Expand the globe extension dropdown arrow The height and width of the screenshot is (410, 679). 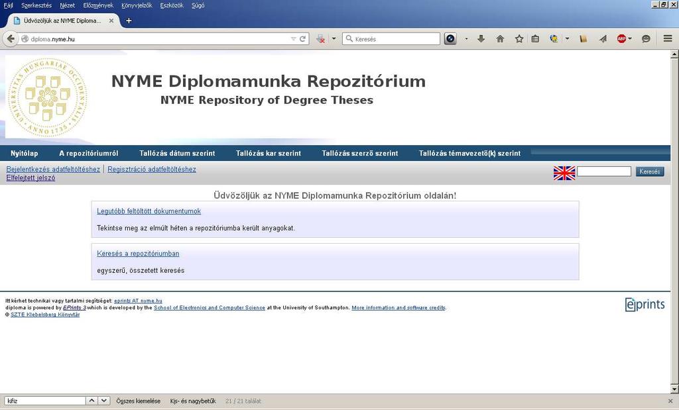pyautogui.click(x=568, y=39)
